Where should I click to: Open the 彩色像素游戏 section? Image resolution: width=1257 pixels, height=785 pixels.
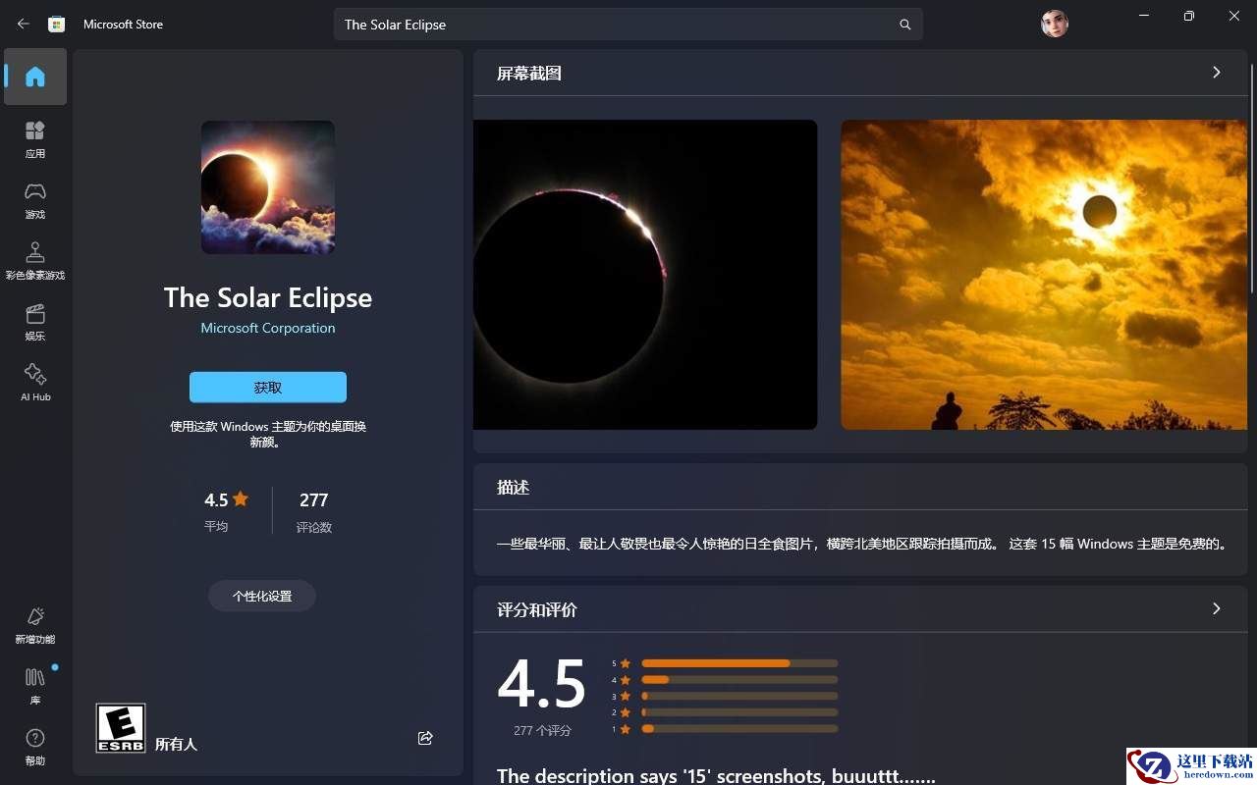[35, 260]
